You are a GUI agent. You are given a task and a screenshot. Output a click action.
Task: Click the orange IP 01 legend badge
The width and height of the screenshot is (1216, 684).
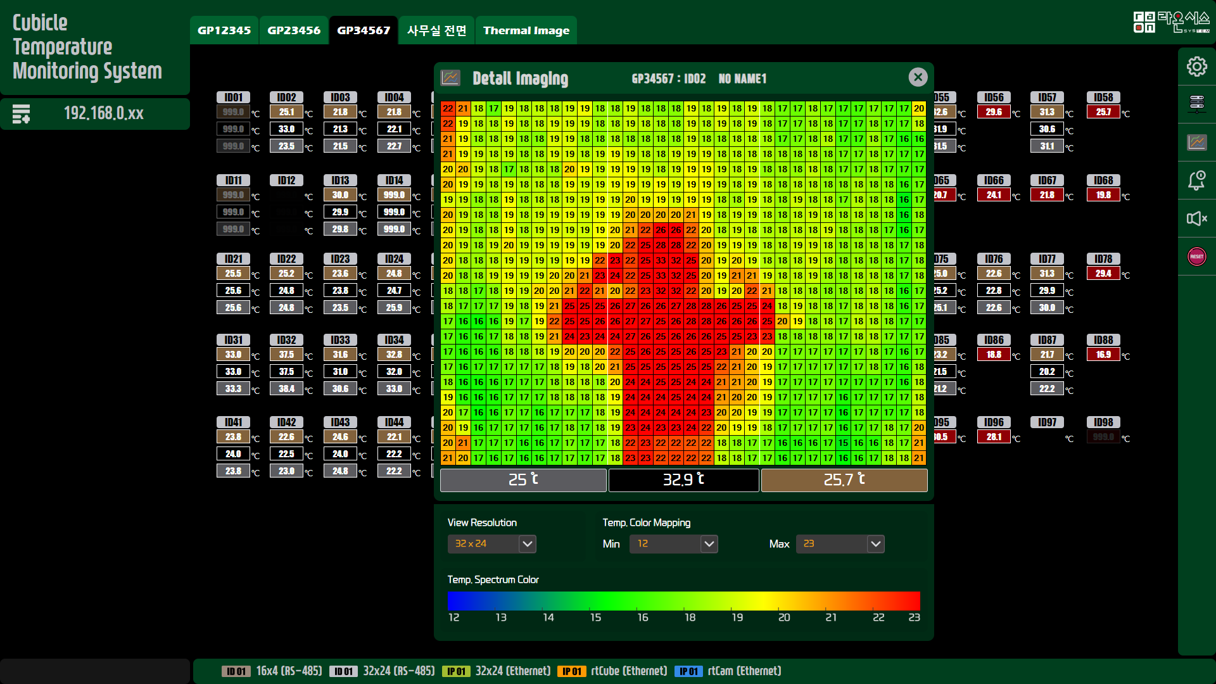[572, 671]
